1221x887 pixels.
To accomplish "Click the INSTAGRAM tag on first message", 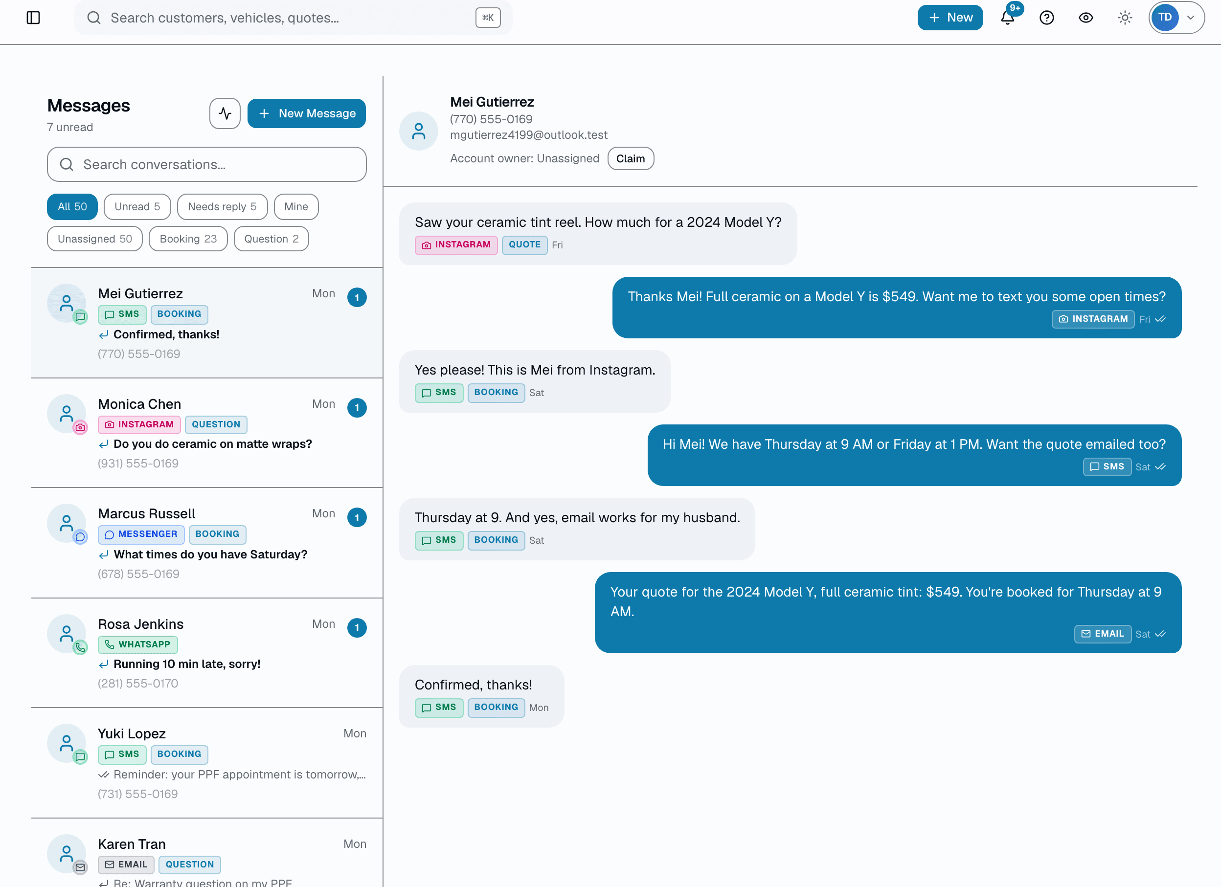I will point(456,245).
